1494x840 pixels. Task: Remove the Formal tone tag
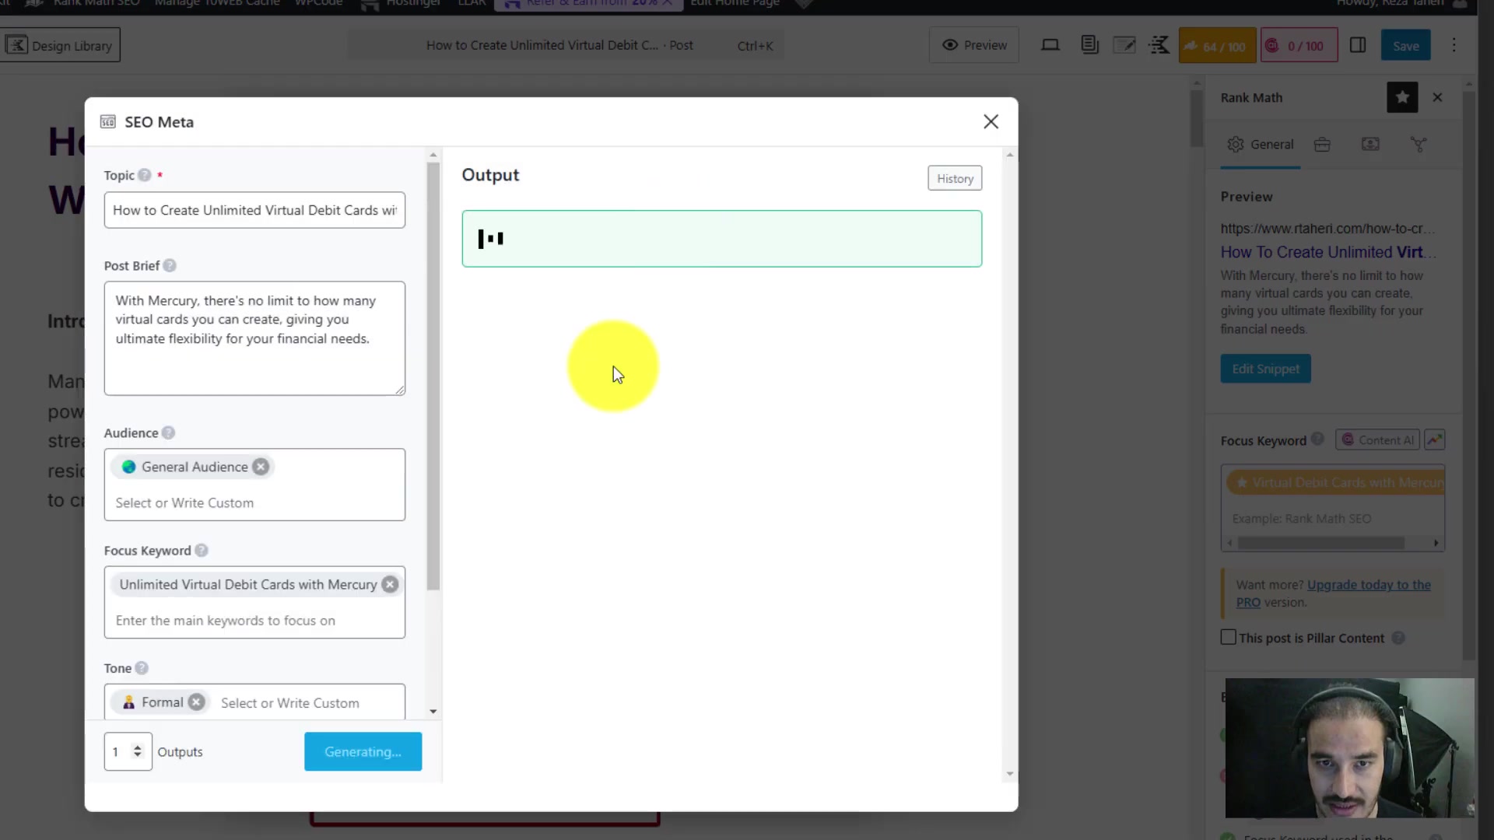tap(197, 702)
